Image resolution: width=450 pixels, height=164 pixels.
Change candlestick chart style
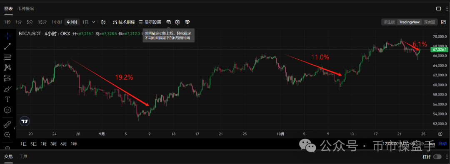click(x=104, y=22)
